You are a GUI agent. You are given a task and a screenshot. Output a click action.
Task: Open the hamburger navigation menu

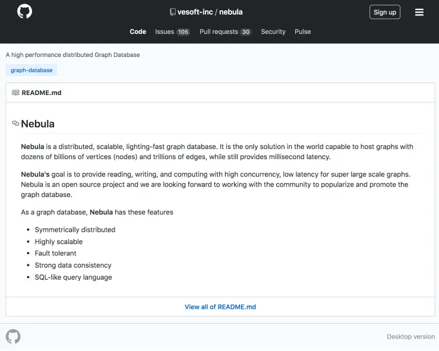[x=419, y=12]
